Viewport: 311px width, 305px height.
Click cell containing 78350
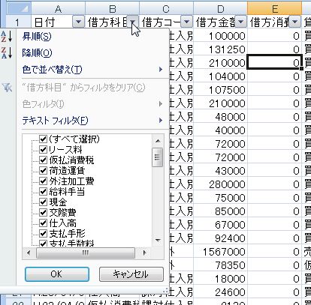tap(220, 265)
